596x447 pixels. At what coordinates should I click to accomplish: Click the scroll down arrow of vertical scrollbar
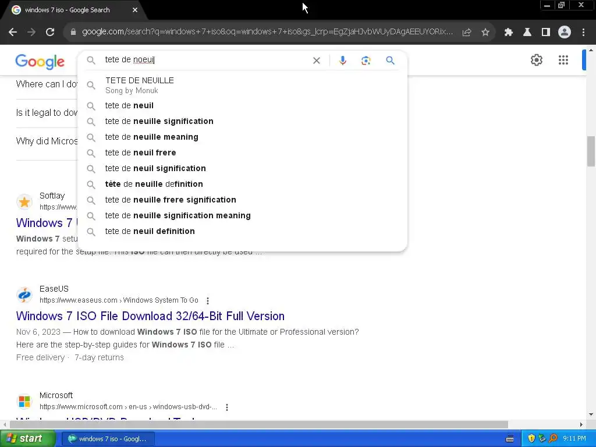[591, 414]
